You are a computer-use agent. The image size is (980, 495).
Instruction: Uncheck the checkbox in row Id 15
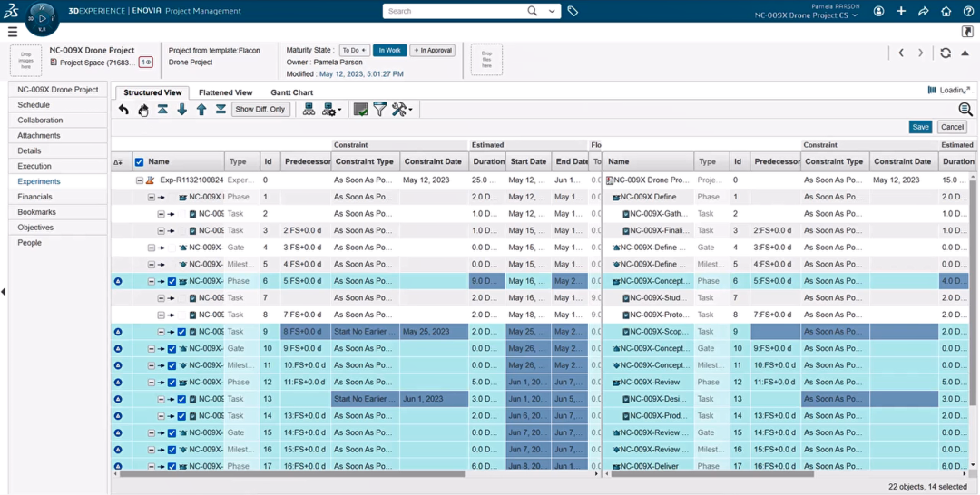(x=171, y=432)
